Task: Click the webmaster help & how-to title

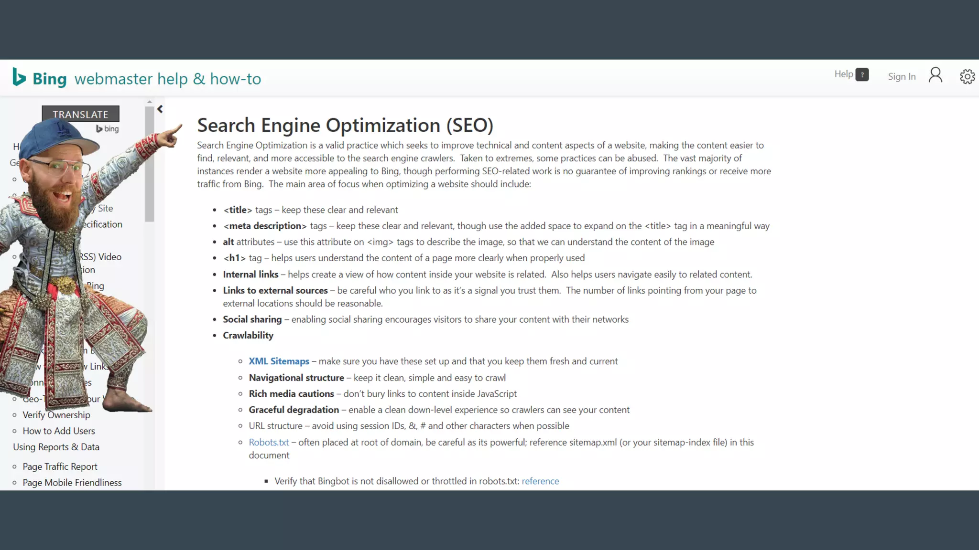Action: coord(168,79)
